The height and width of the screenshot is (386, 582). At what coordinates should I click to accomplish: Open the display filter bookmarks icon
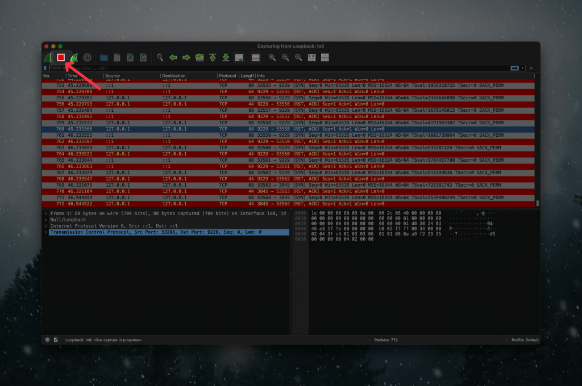(45, 68)
